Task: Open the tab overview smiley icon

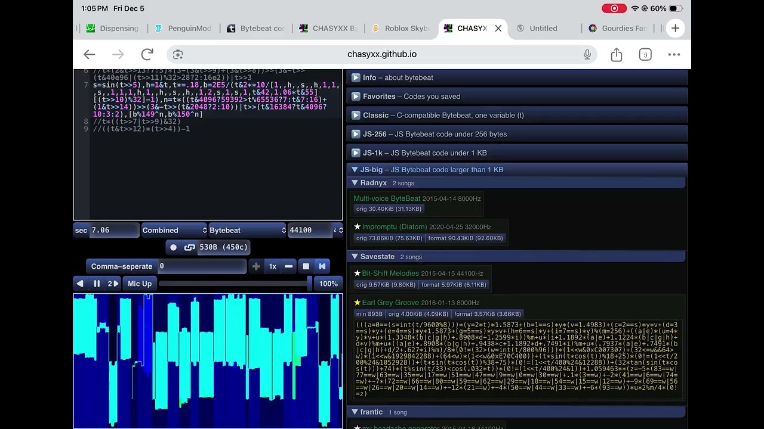Action: [x=645, y=54]
